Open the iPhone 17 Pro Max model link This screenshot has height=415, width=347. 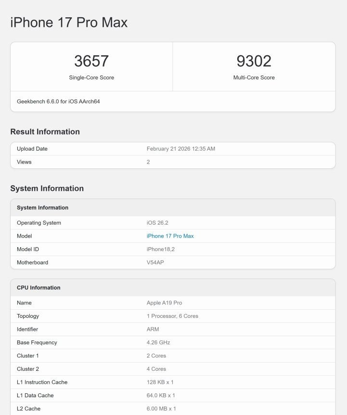[170, 236]
